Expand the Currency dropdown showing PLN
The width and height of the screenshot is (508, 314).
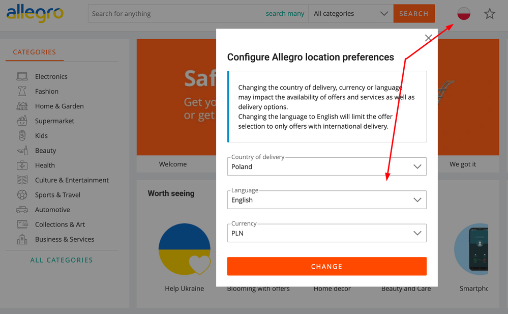(x=326, y=233)
